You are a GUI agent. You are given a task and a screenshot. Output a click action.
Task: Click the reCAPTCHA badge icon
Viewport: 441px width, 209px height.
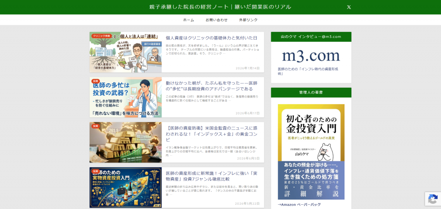coord(432,199)
